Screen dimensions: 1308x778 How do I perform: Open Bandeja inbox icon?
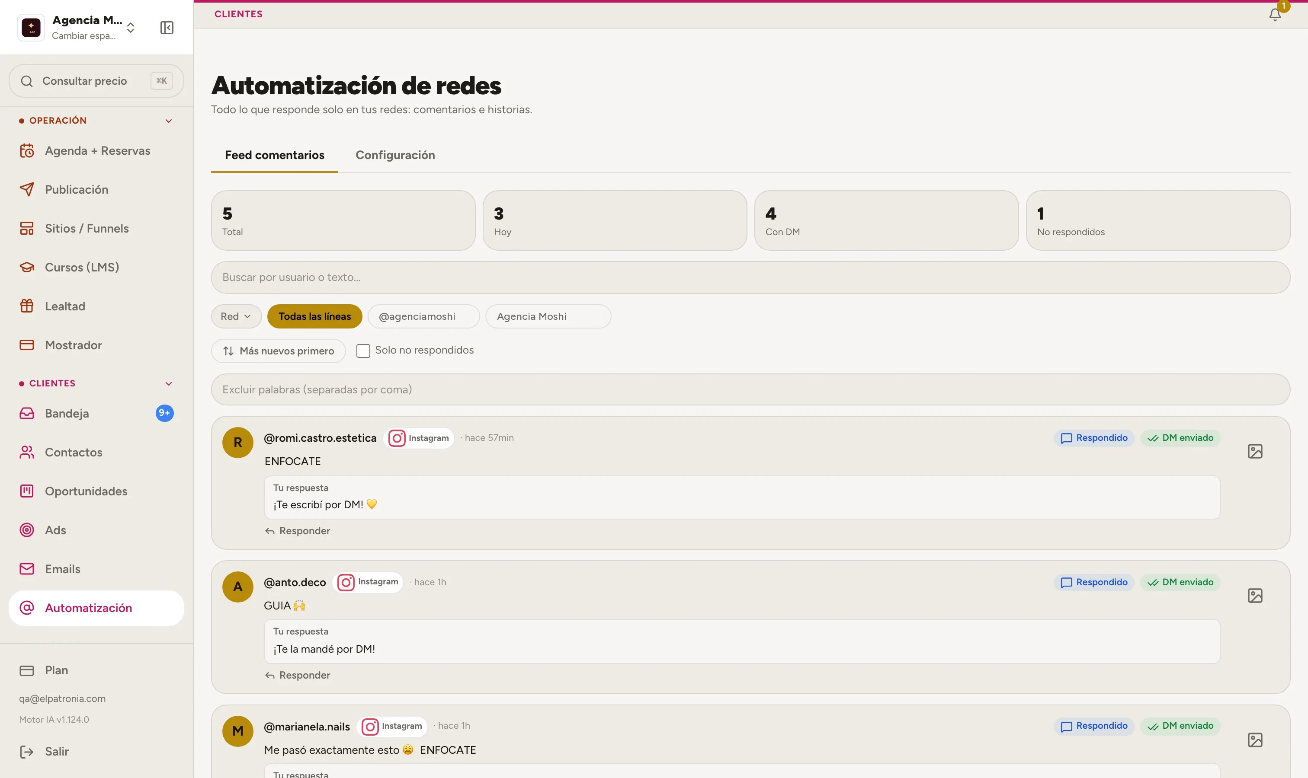[x=27, y=414]
